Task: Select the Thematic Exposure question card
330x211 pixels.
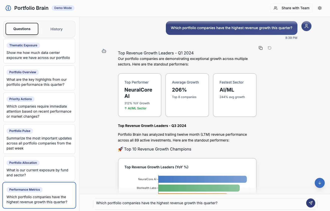Action: click(x=39, y=51)
